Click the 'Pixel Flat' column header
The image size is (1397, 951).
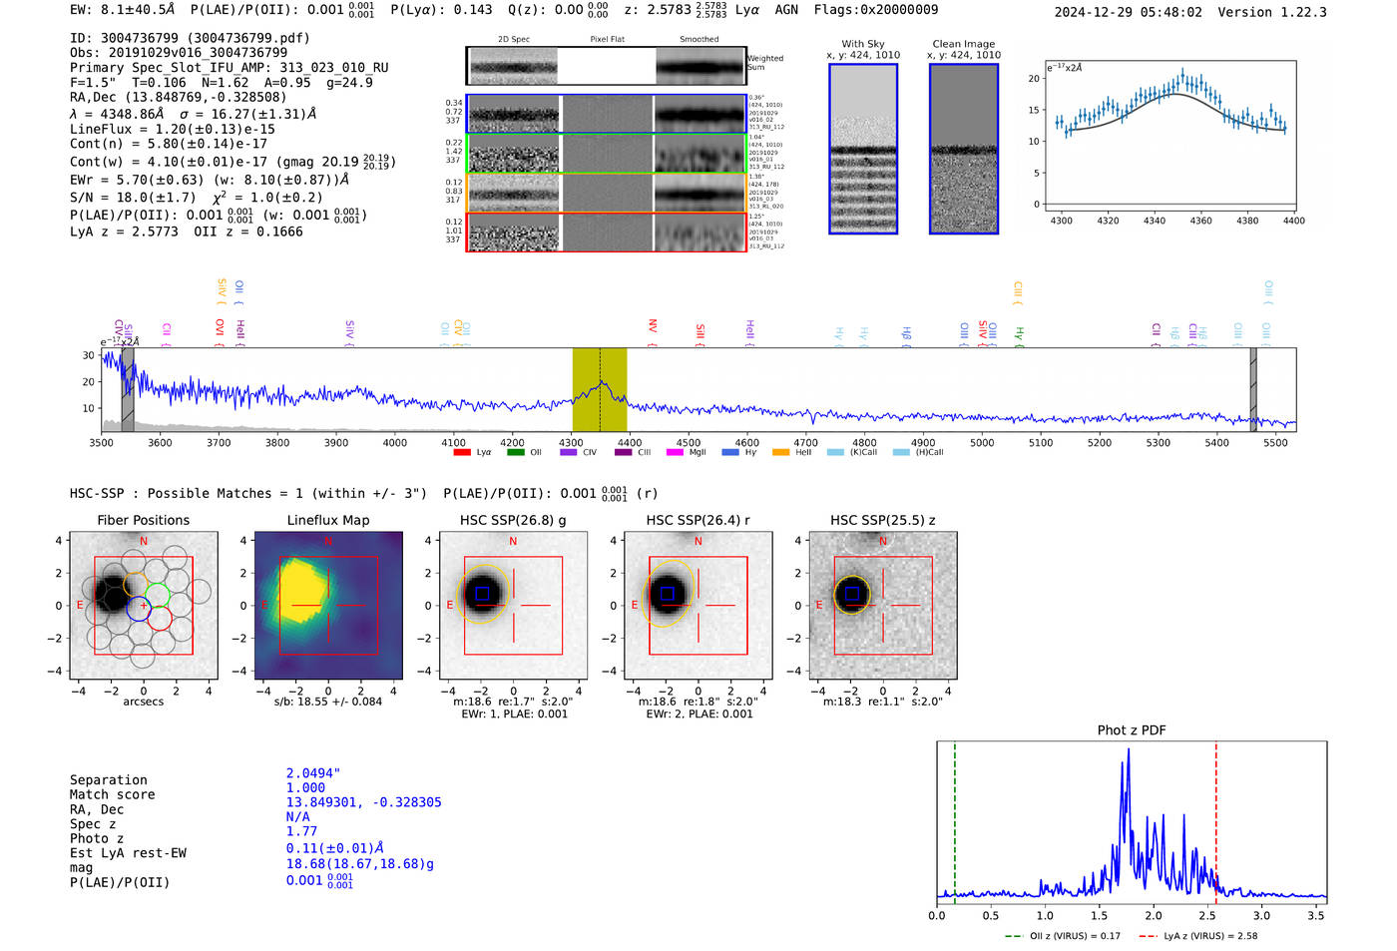pyautogui.click(x=607, y=40)
